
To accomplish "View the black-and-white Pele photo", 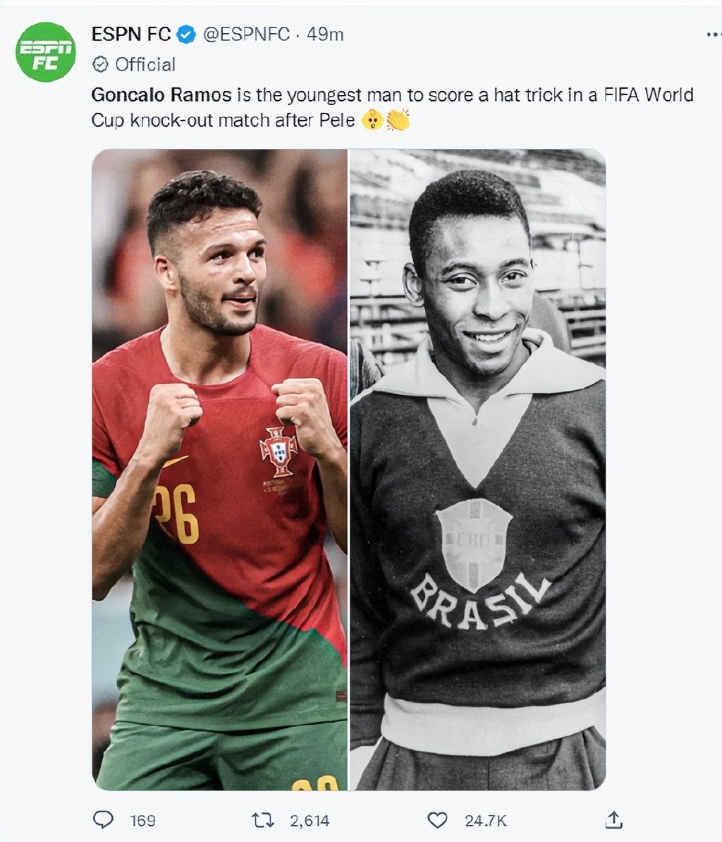I will click(478, 470).
